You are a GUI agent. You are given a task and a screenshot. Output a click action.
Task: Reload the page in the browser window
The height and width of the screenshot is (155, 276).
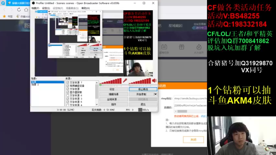[19, 10]
